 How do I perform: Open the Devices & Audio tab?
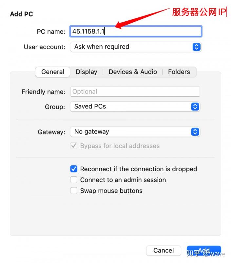click(x=133, y=72)
